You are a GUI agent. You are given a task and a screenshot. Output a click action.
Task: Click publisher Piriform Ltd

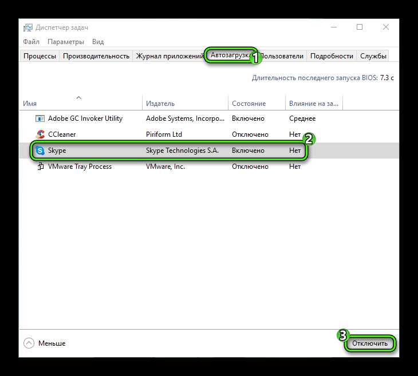coord(164,134)
